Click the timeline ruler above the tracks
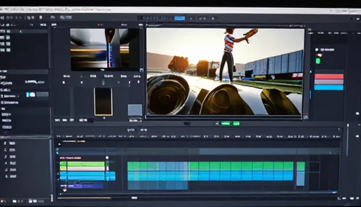This screenshot has height=207, width=361. point(198,136)
